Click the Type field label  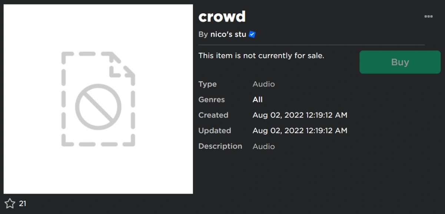coord(207,84)
